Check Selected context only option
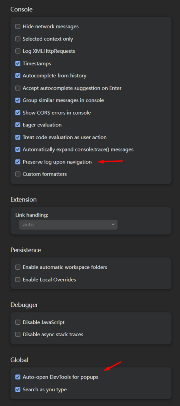 pyautogui.click(x=18, y=39)
